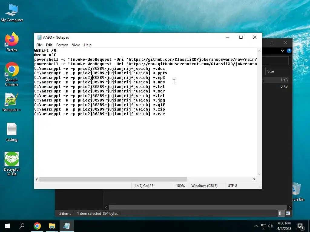Click Notepad vertical scroll down arrow
Image resolution: width=310 pixels, height=232 pixels.
click(259, 174)
